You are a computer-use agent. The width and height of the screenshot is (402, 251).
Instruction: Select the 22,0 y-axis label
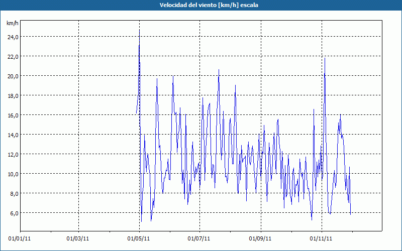[x=13, y=57]
